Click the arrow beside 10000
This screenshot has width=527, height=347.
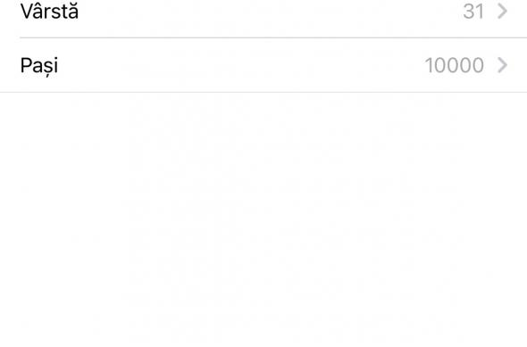[502, 65]
